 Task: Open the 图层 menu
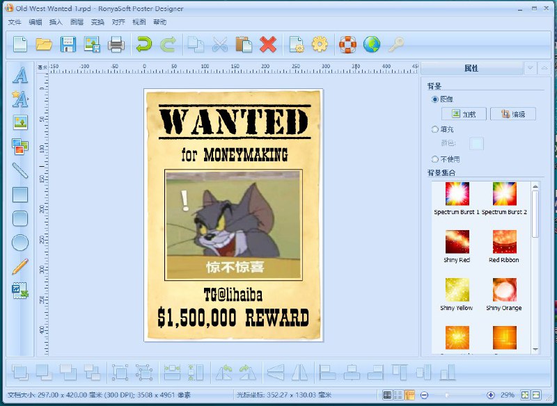tap(77, 22)
